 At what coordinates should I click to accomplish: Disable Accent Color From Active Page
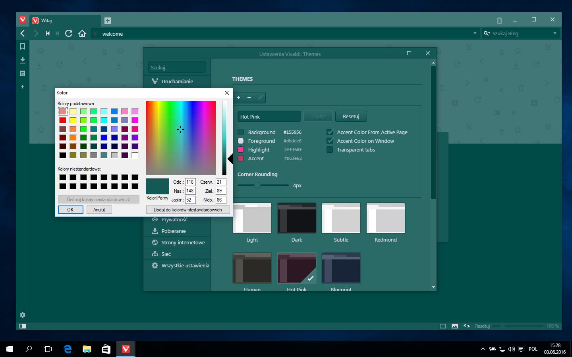click(x=330, y=132)
